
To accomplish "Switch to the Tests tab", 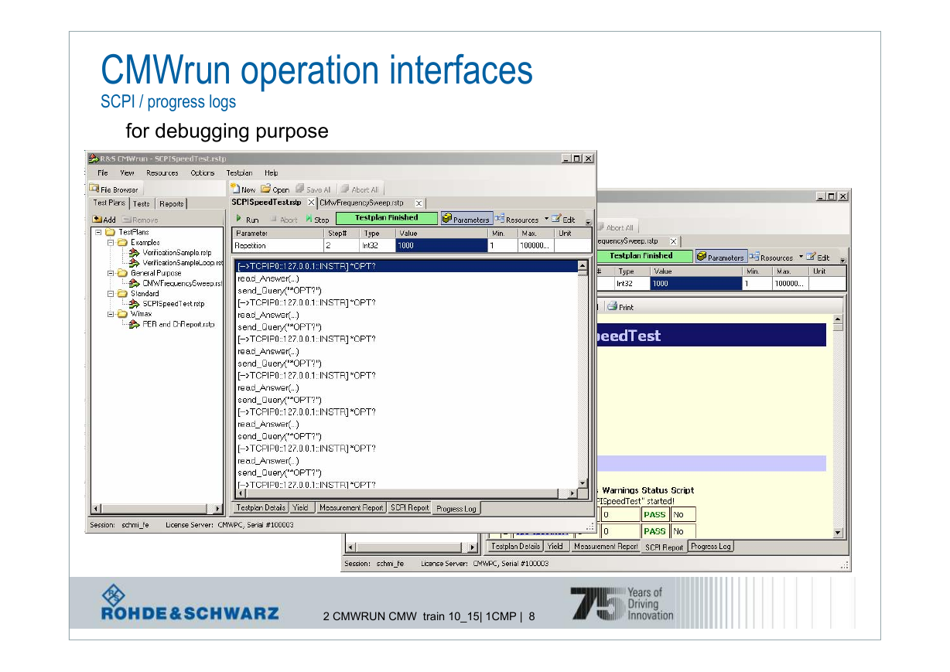I will click(142, 204).
